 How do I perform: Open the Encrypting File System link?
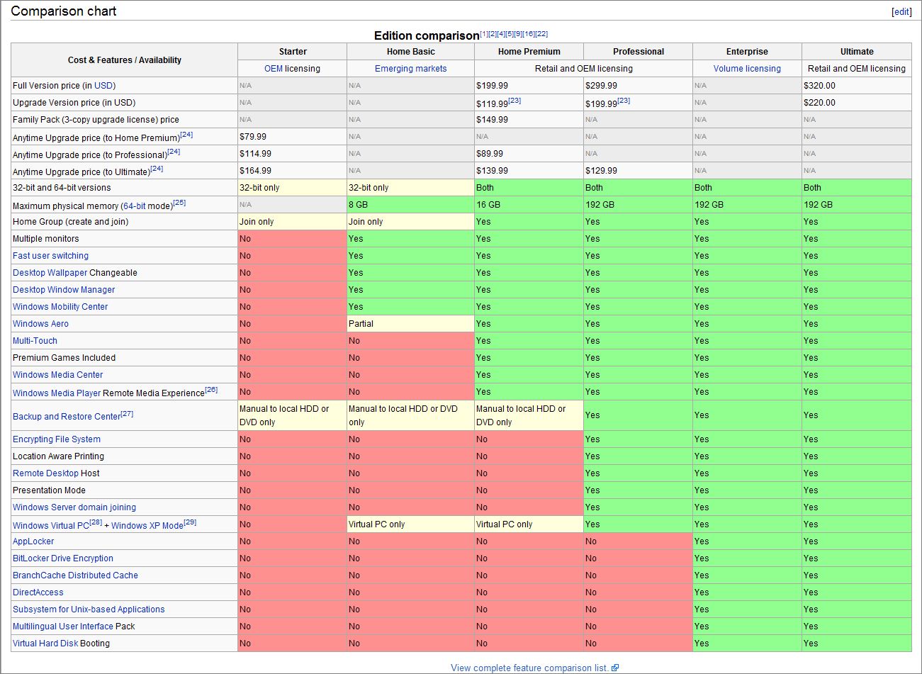click(57, 439)
